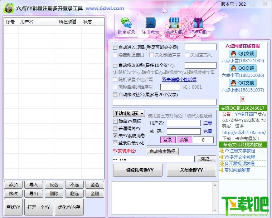Click the 删选 button
272x218 pixels.
tap(74, 194)
